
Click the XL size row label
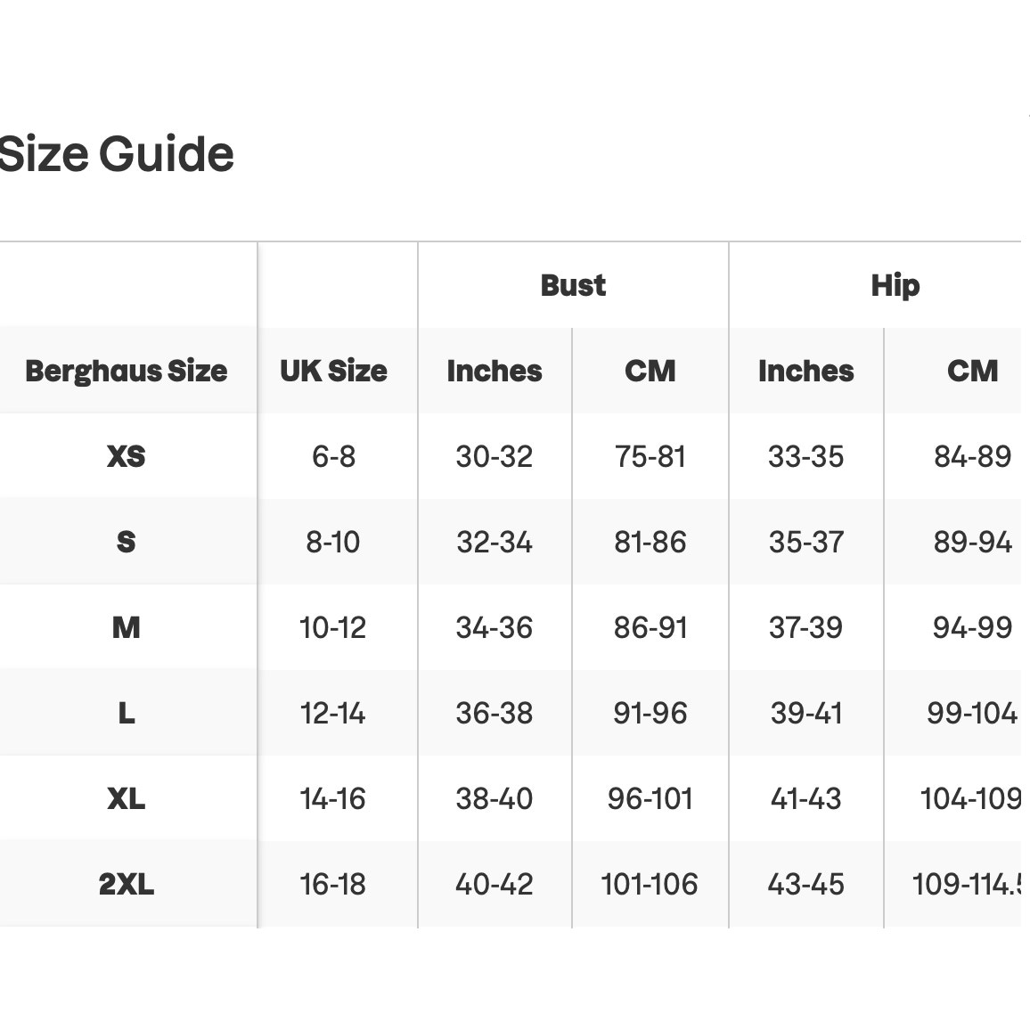[x=127, y=798]
